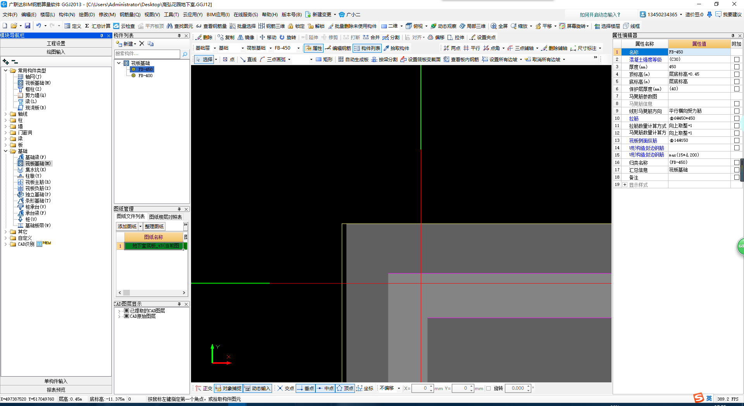Expand the 墙 tree folder
The image size is (744, 406).
click(x=5, y=126)
